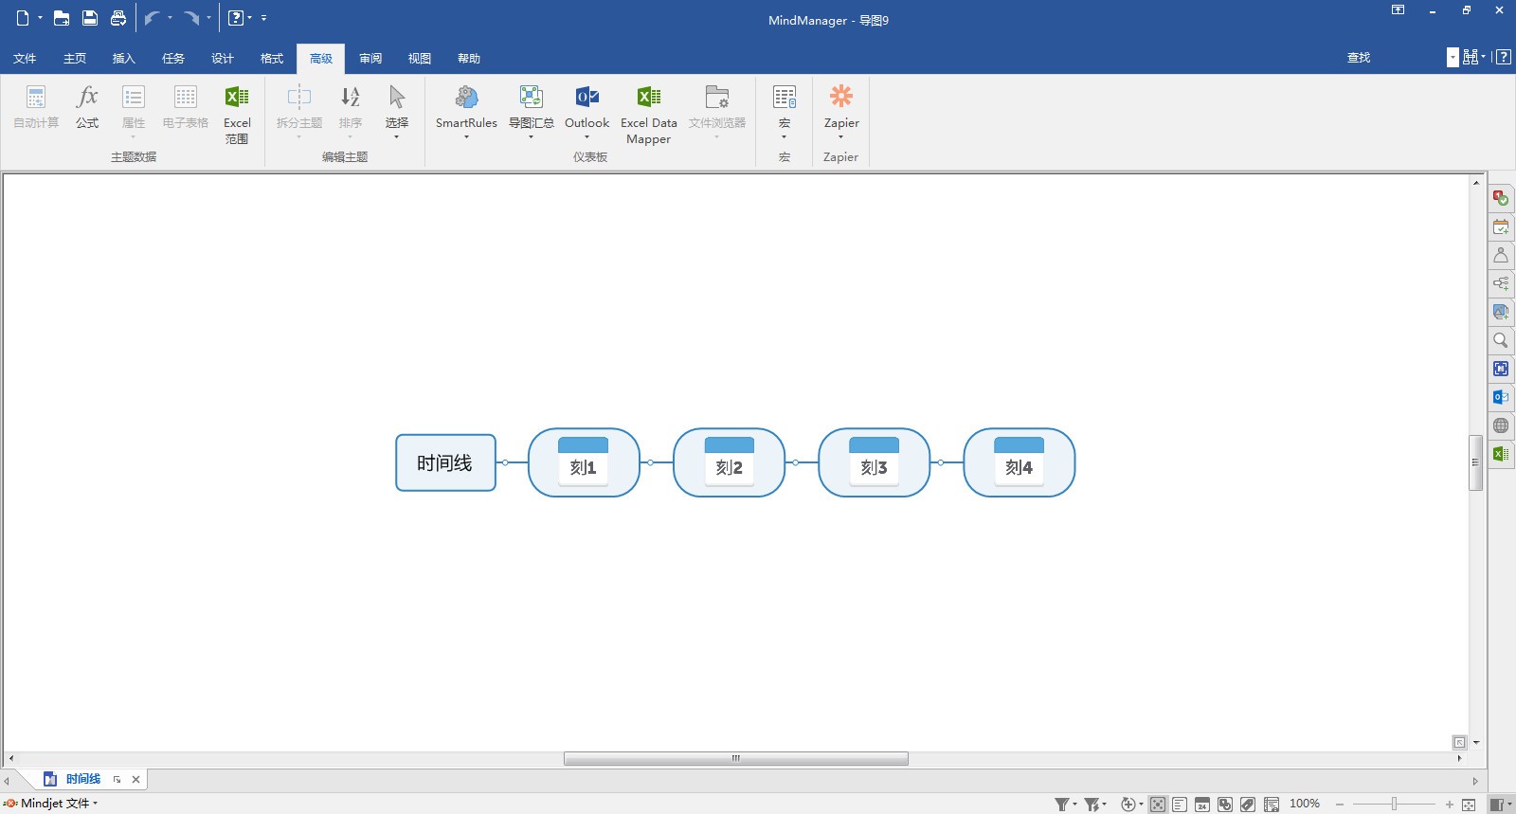This screenshot has width=1516, height=814.
Task: Click the print icon in title bar
Action: [118, 18]
